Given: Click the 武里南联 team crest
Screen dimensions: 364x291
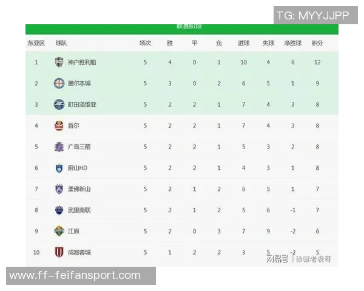Looking at the screenshot, I should 59,210.
